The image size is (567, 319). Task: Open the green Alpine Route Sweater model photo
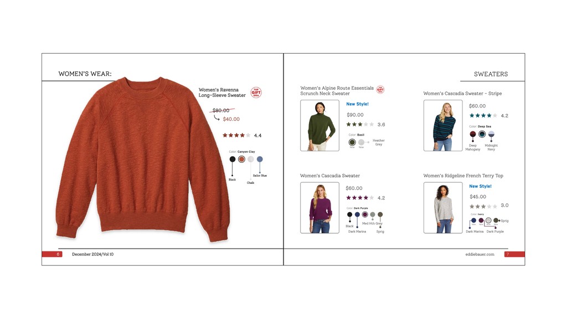[319, 126]
